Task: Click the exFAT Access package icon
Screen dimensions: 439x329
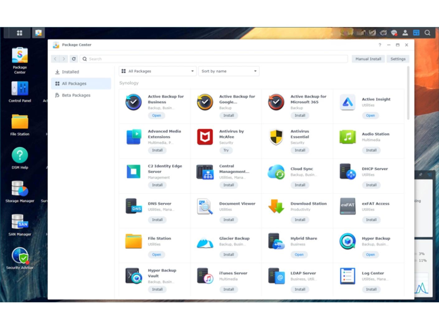Action: [347, 206]
